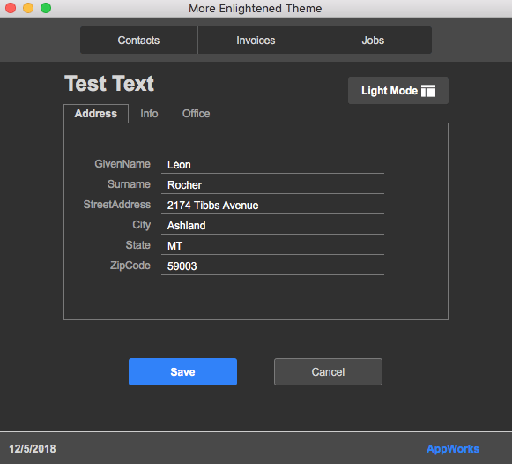
Task: Edit the Surname field containing Rocher
Action: point(272,185)
